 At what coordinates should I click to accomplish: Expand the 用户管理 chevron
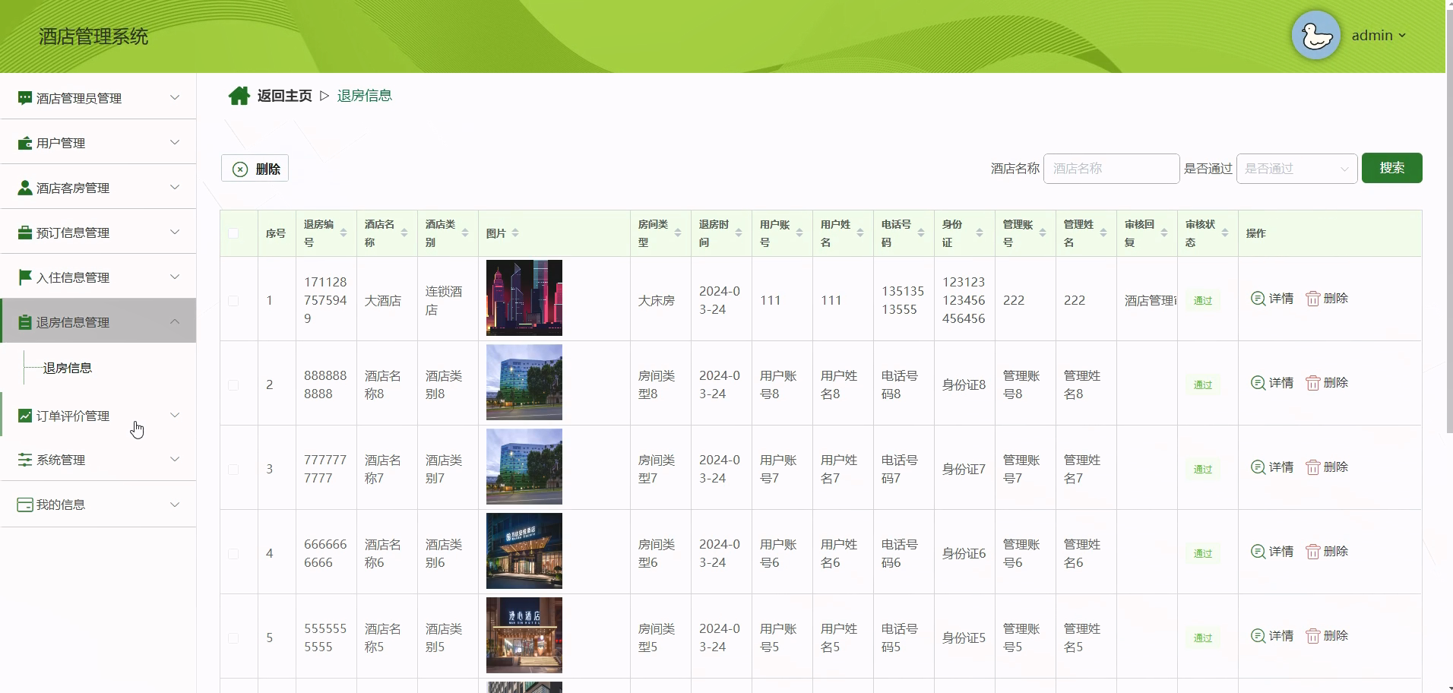[175, 142]
